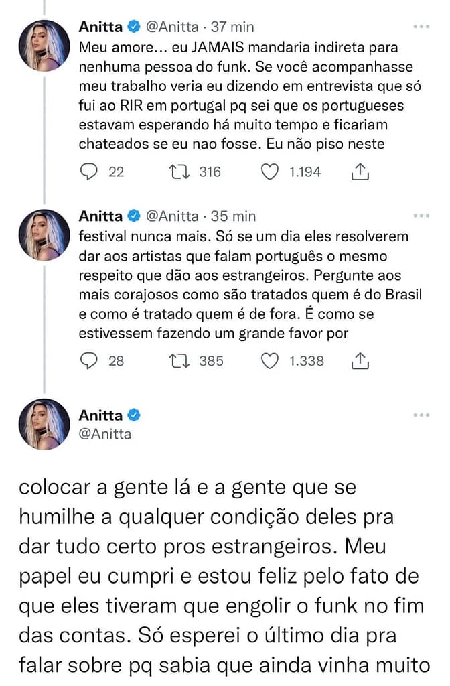Viewport: 450px width, 686px height.
Task: Retweet the tweet with 385 retweets
Action: (179, 361)
